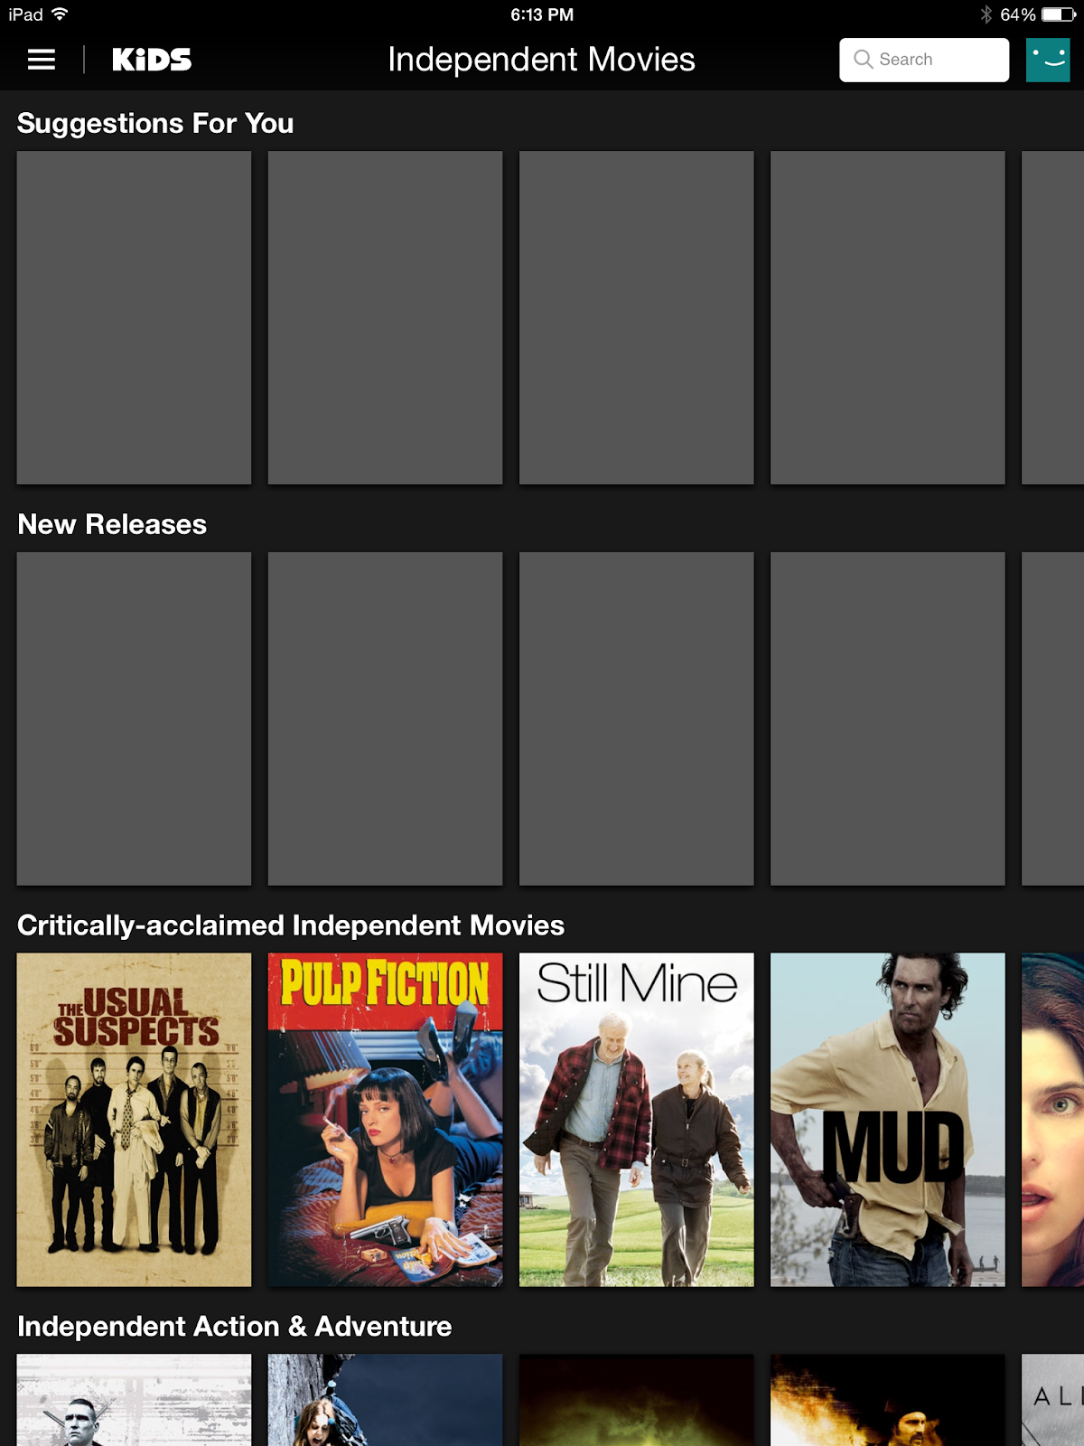Open third Independent Action & Adventure poster
The width and height of the screenshot is (1084, 1446).
coord(636,1400)
